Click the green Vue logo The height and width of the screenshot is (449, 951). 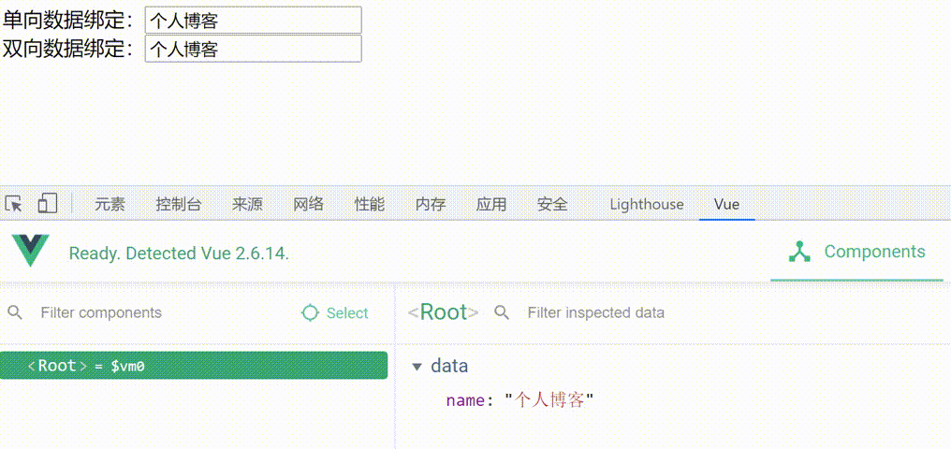tap(30, 251)
